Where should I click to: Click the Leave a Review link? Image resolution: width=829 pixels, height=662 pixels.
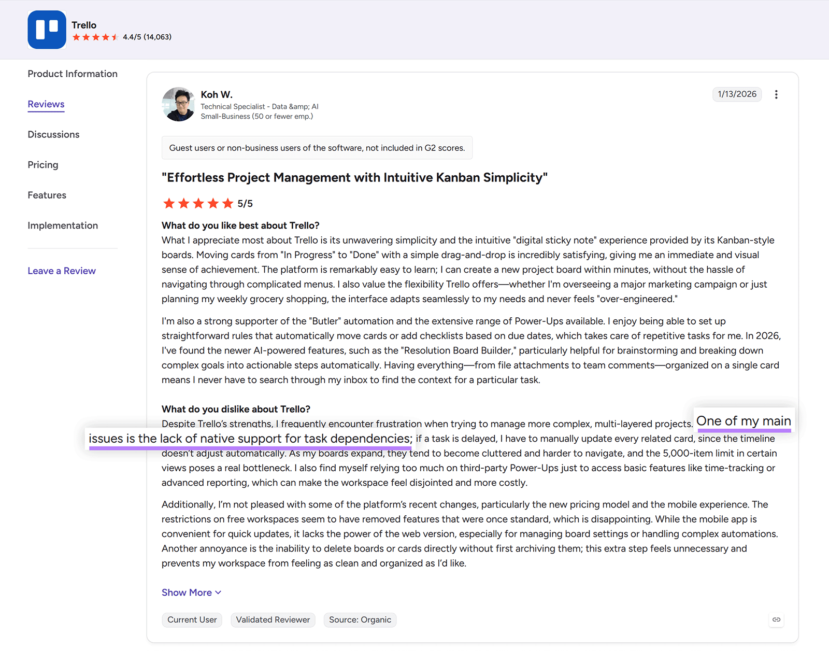tap(62, 271)
